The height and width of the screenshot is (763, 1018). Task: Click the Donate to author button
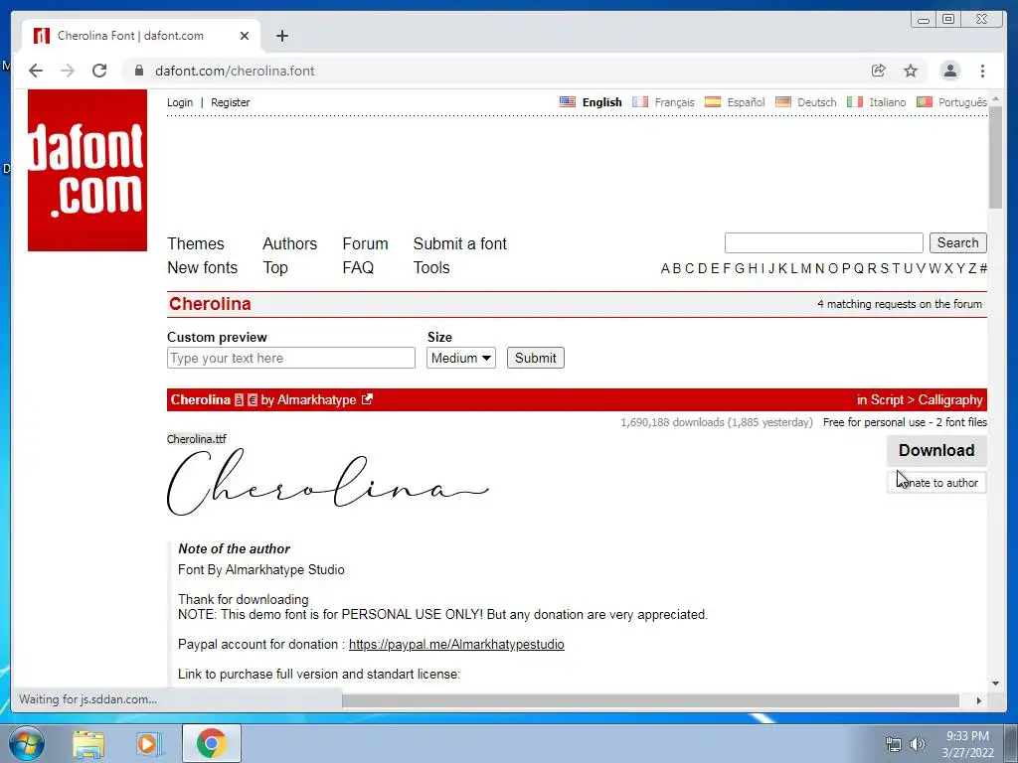936,483
